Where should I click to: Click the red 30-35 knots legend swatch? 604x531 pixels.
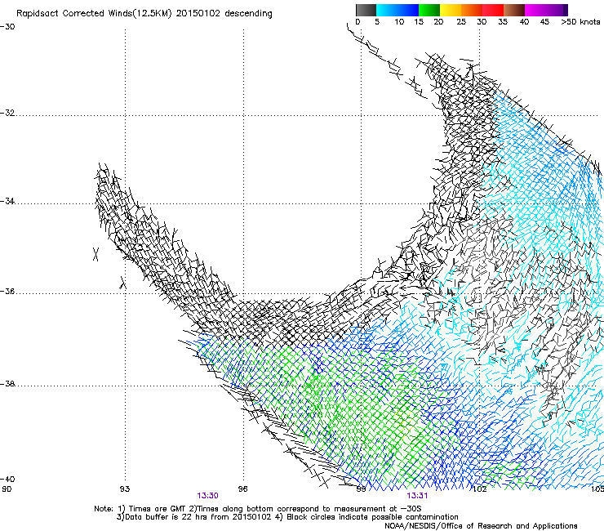[x=493, y=10]
